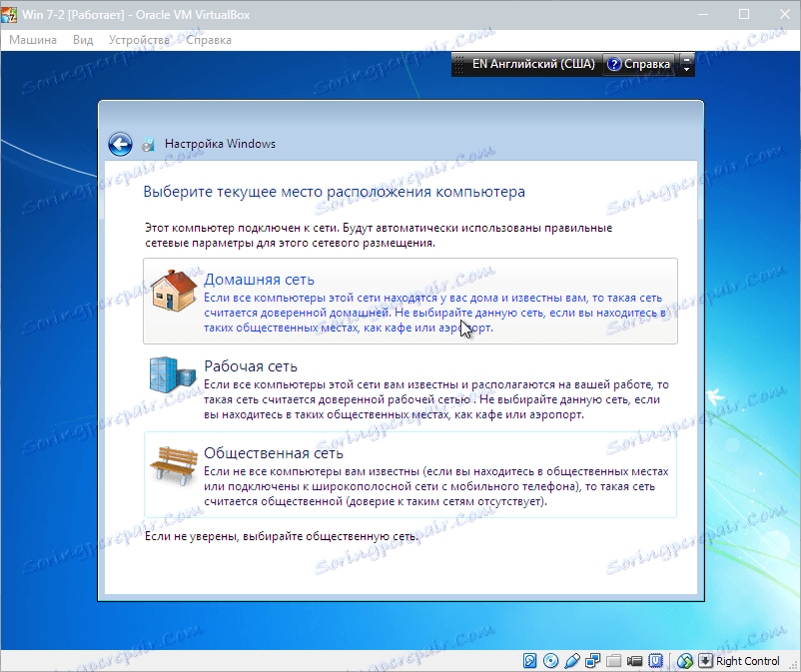This screenshot has width=801, height=672.
Task: Open the Машина menu
Action: point(32,40)
